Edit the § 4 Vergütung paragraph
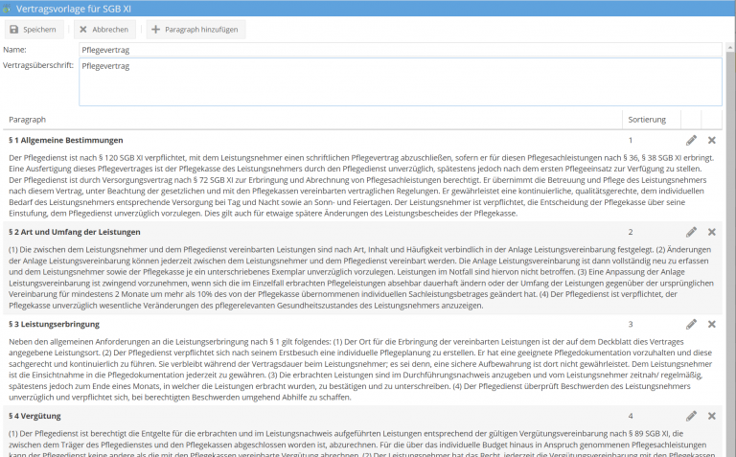This screenshot has width=736, height=457. 691,416
